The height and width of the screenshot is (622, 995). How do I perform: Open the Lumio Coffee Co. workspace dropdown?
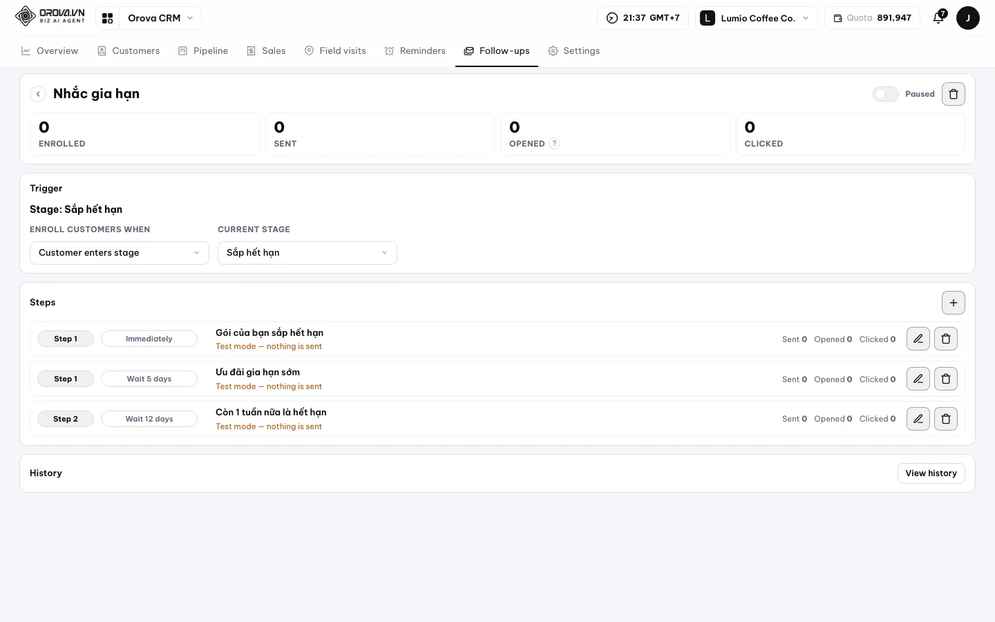pos(757,18)
